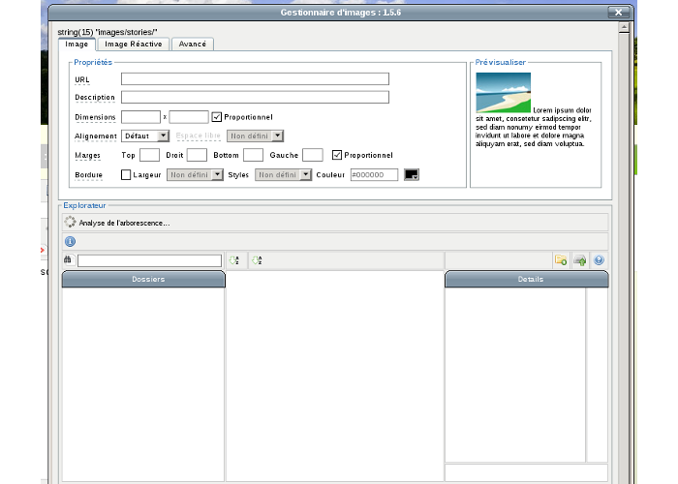
Task: Enable the Bordure checkbox
Action: (x=126, y=175)
